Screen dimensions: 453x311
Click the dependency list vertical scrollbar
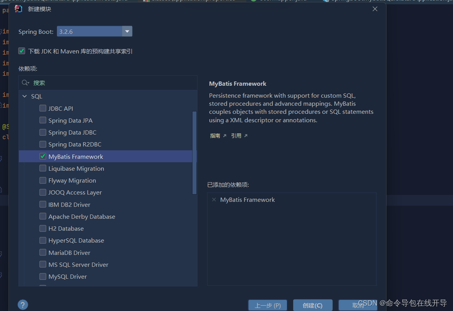pos(194,153)
